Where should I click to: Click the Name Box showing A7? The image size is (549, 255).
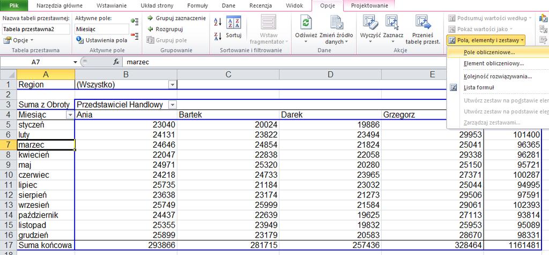(36, 62)
